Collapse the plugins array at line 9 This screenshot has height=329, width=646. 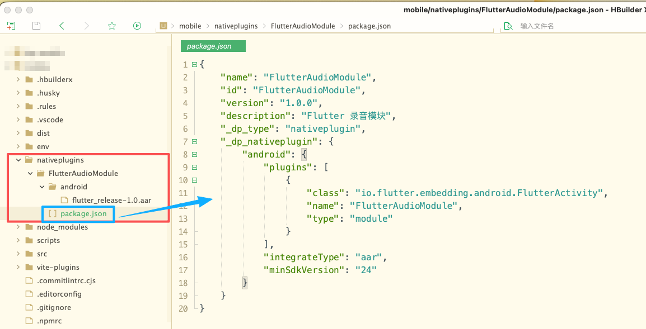[194, 167]
